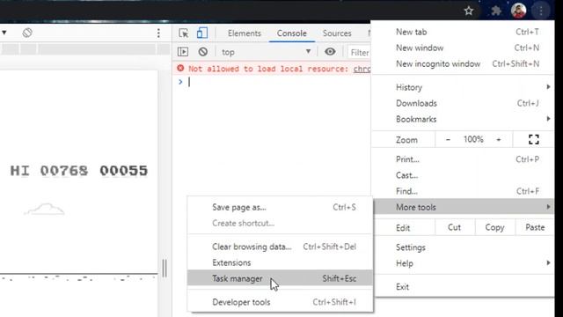This screenshot has height=317, width=563.
Task: Choose New tab from menu
Action: pyautogui.click(x=464, y=32)
